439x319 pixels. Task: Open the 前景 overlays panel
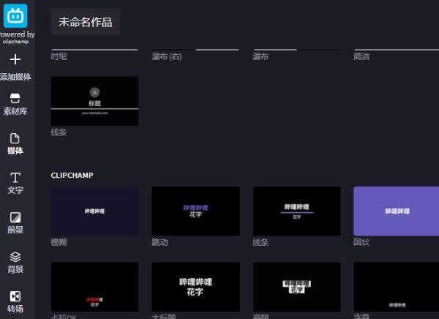click(x=15, y=217)
